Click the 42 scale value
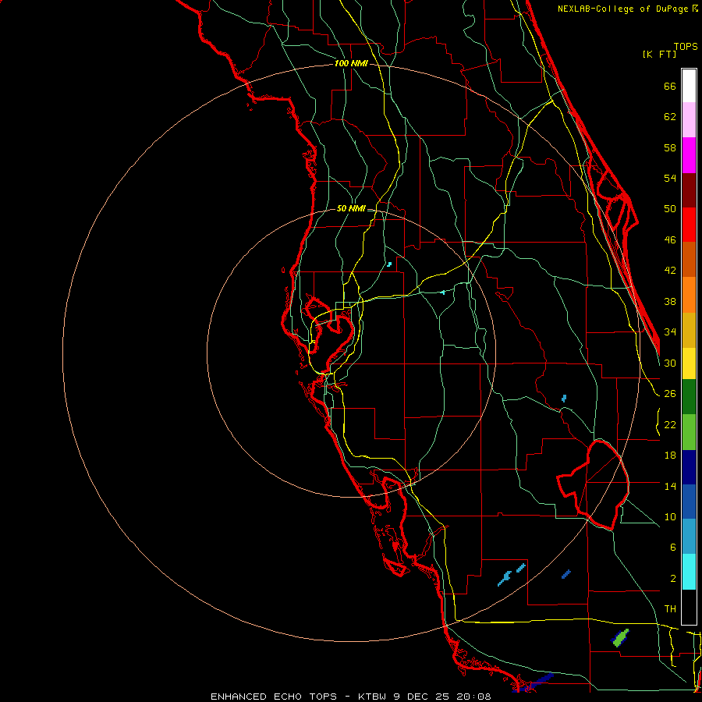Screen dimensions: 702x702 [670, 271]
